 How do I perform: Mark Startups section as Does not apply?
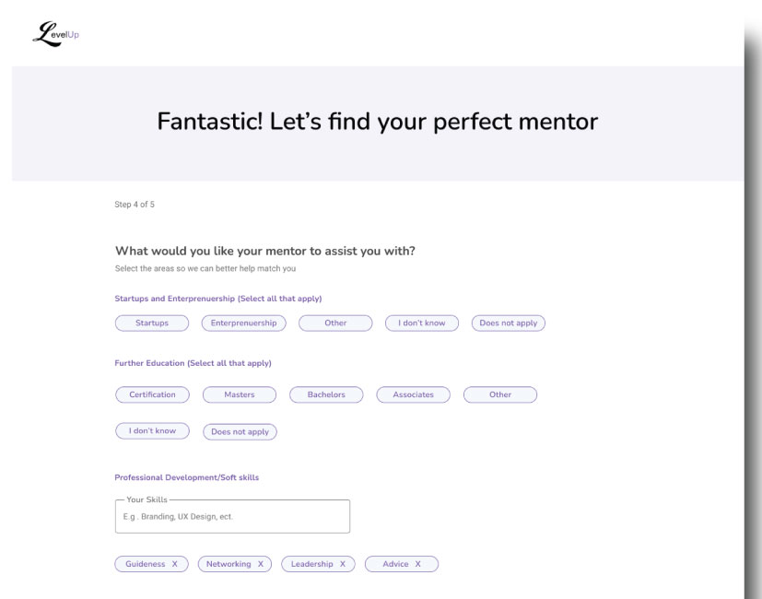point(509,323)
